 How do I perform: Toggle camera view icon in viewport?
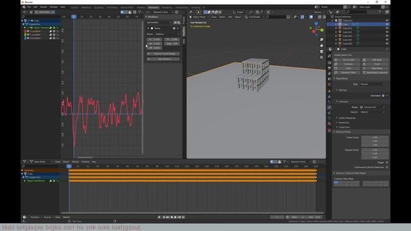pyautogui.click(x=321, y=51)
